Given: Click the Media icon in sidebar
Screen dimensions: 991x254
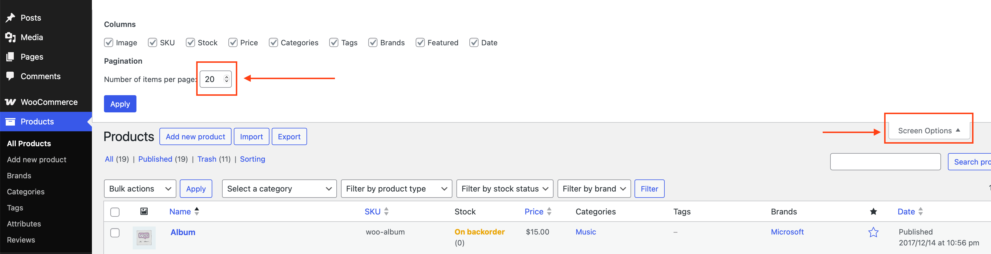Looking at the screenshot, I should click(x=10, y=37).
